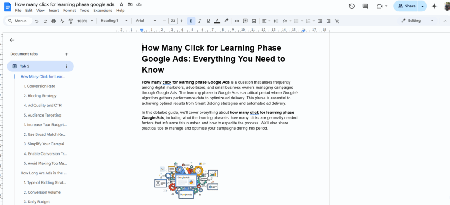Image resolution: width=450 pixels, height=205 pixels.
Task: Star this document
Action: point(121,4)
